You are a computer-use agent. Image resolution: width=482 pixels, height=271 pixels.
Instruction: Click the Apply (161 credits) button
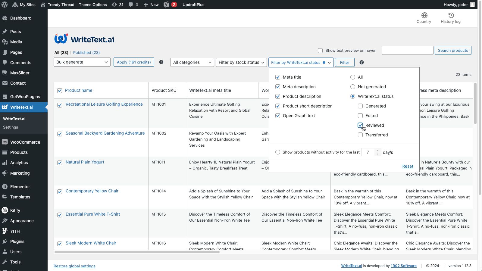(134, 62)
